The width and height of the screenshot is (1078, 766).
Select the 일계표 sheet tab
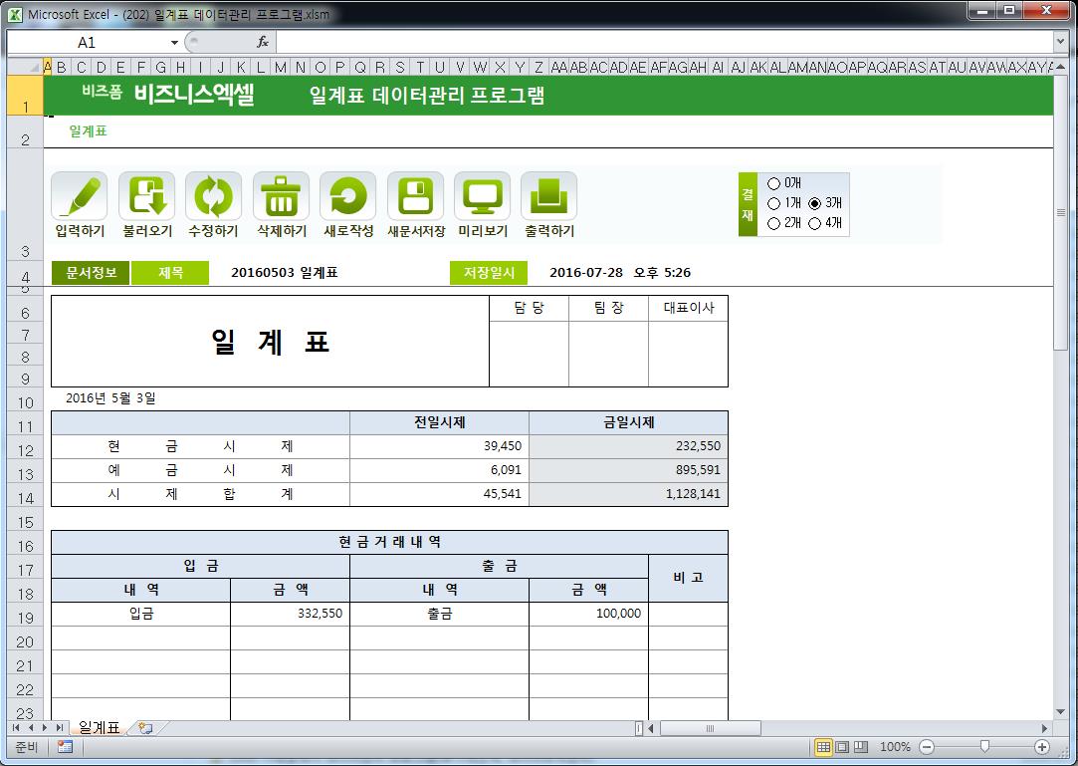pyautogui.click(x=99, y=727)
